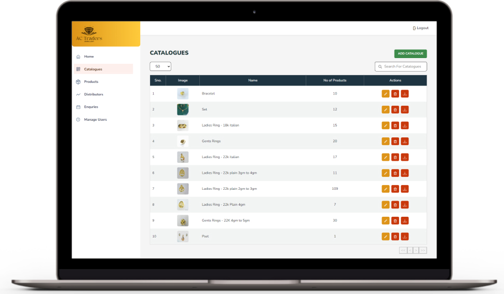Click the AC Traders logo
Screen dimensions: 504x294
click(x=89, y=34)
